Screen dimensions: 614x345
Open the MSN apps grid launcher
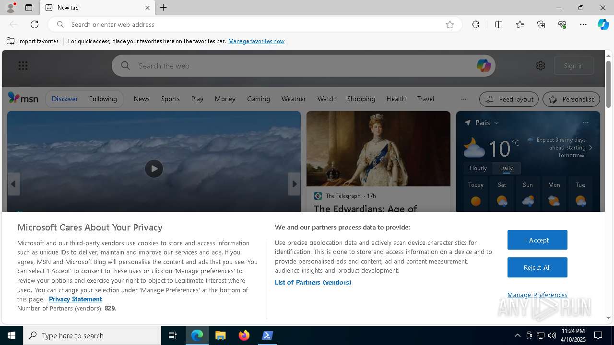[x=23, y=66]
